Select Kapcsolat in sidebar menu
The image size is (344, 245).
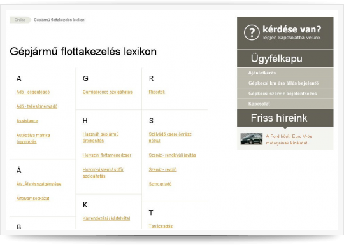(285, 104)
